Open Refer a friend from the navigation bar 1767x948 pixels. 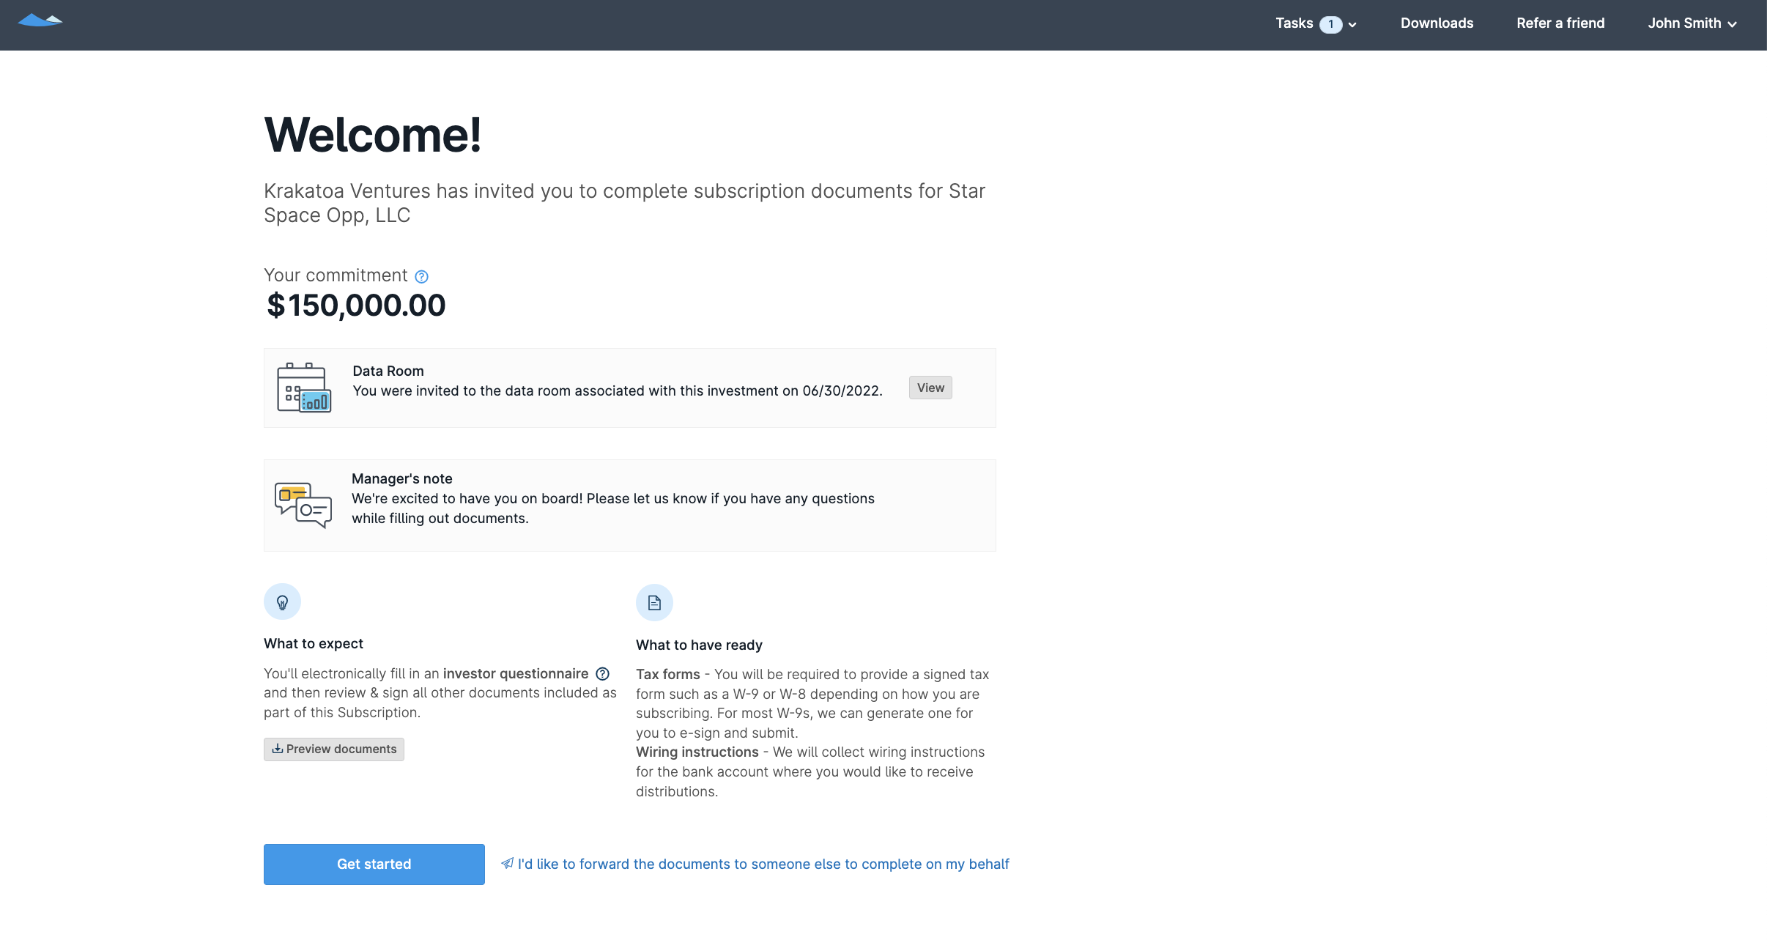(1560, 23)
